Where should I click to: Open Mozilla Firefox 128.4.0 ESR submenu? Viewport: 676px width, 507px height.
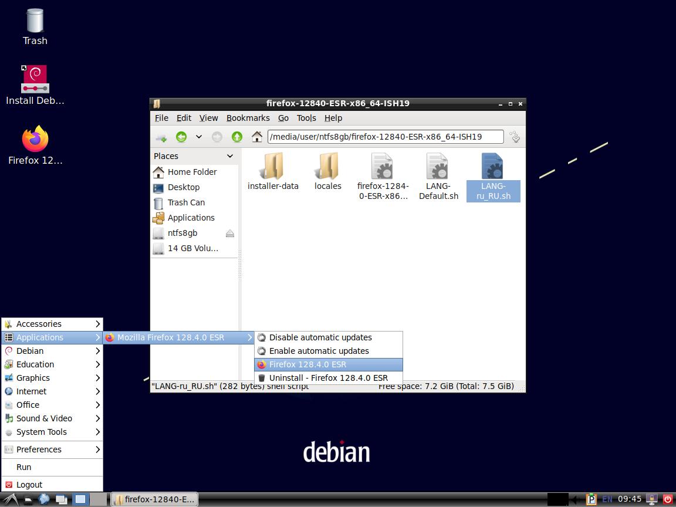178,337
